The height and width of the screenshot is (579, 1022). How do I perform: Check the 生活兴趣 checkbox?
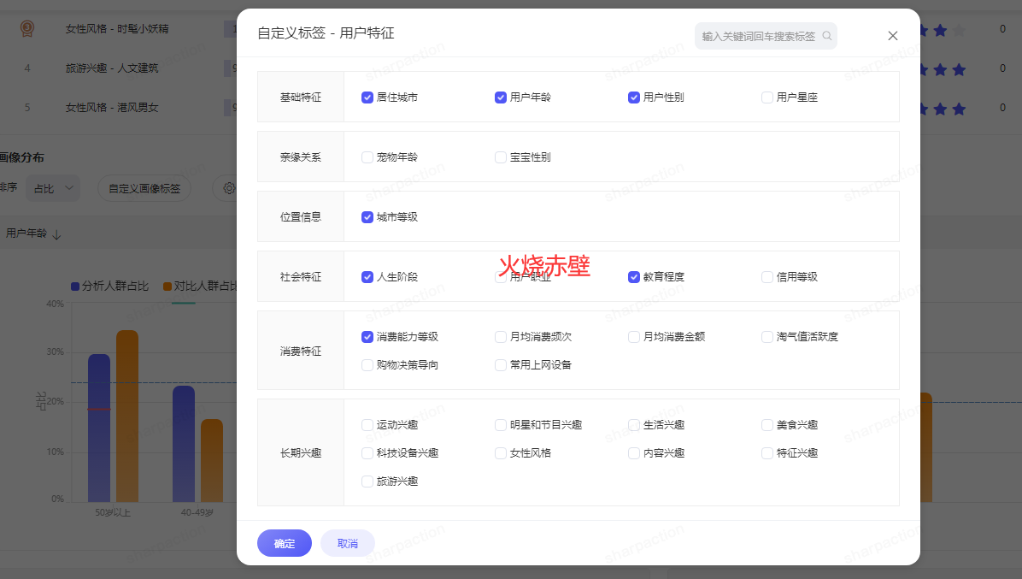point(633,425)
